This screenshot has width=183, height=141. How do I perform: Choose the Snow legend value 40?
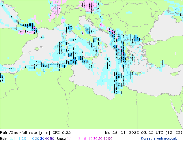pos(105,139)
